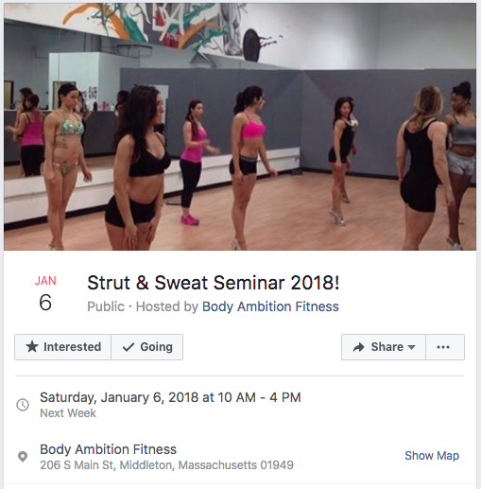
Task: Expand the Share dropdown caret
Action: [411, 347]
